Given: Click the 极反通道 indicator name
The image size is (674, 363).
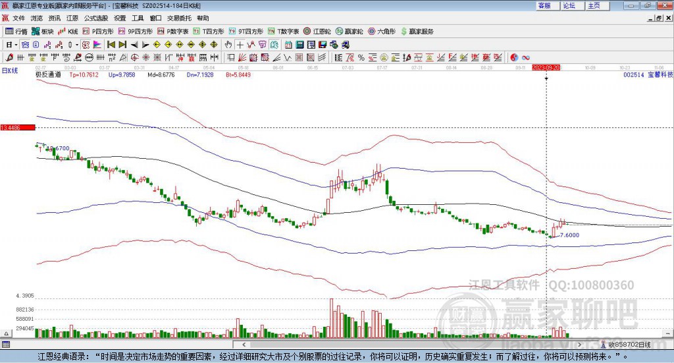Looking at the screenshot, I should [48, 74].
